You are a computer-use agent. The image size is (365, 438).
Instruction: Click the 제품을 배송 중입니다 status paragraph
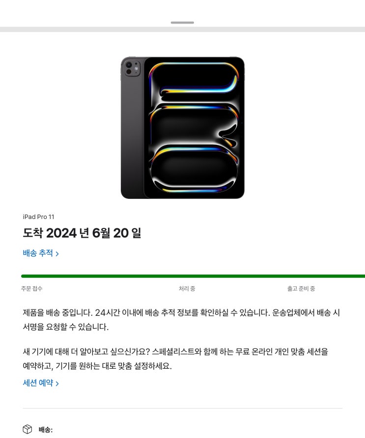click(x=181, y=320)
